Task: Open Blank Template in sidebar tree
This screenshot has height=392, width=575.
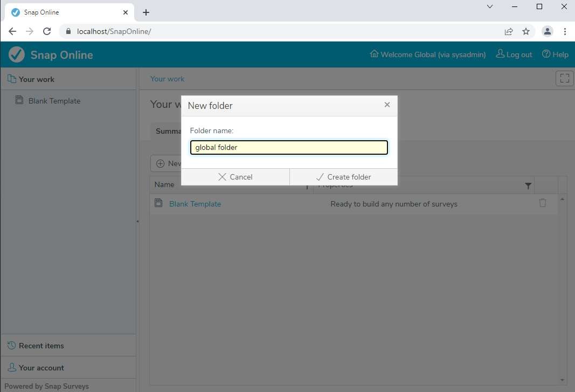Action: click(54, 101)
